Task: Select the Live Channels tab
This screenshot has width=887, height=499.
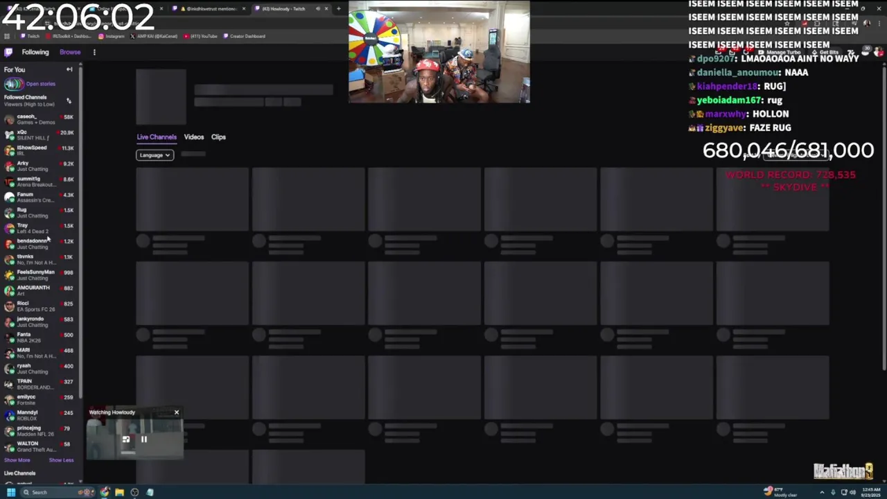Action: [157, 137]
